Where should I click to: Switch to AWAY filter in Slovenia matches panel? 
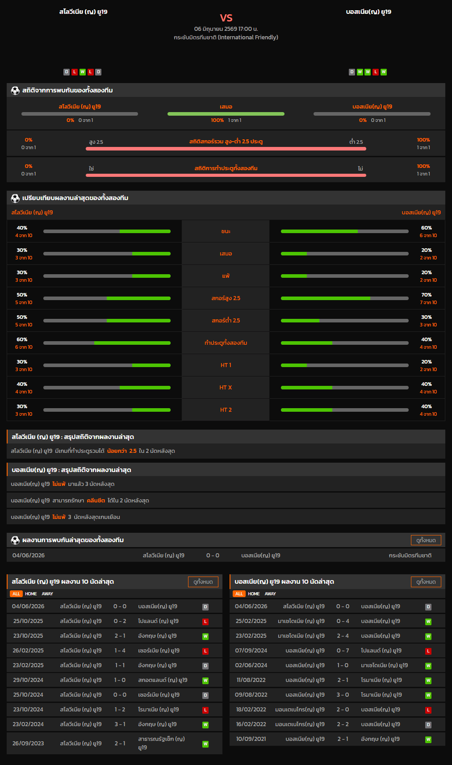pos(47,594)
